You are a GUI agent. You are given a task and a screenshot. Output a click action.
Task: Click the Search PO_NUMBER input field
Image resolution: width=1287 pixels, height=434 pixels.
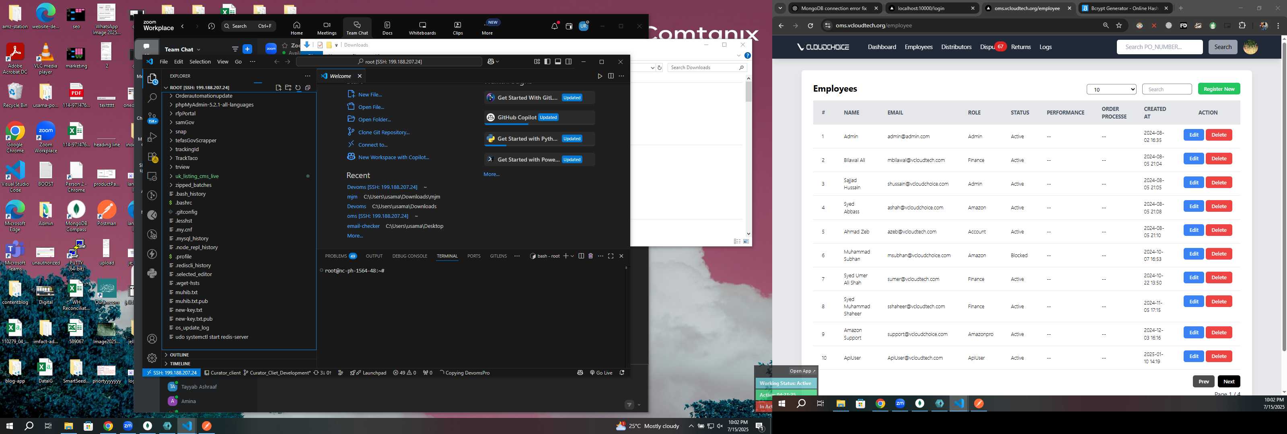1159,47
